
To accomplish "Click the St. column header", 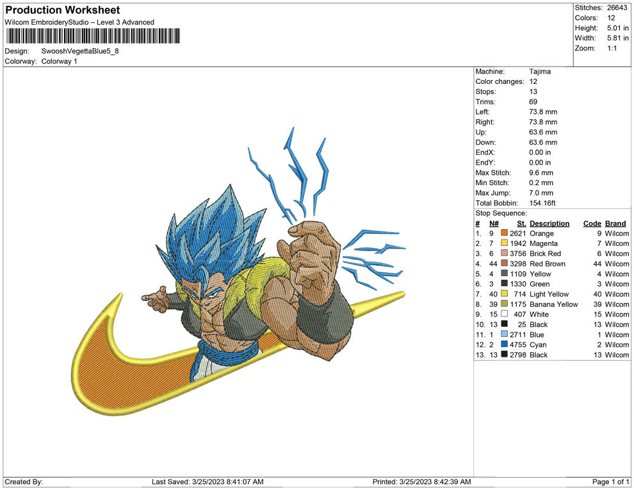I will click(521, 224).
